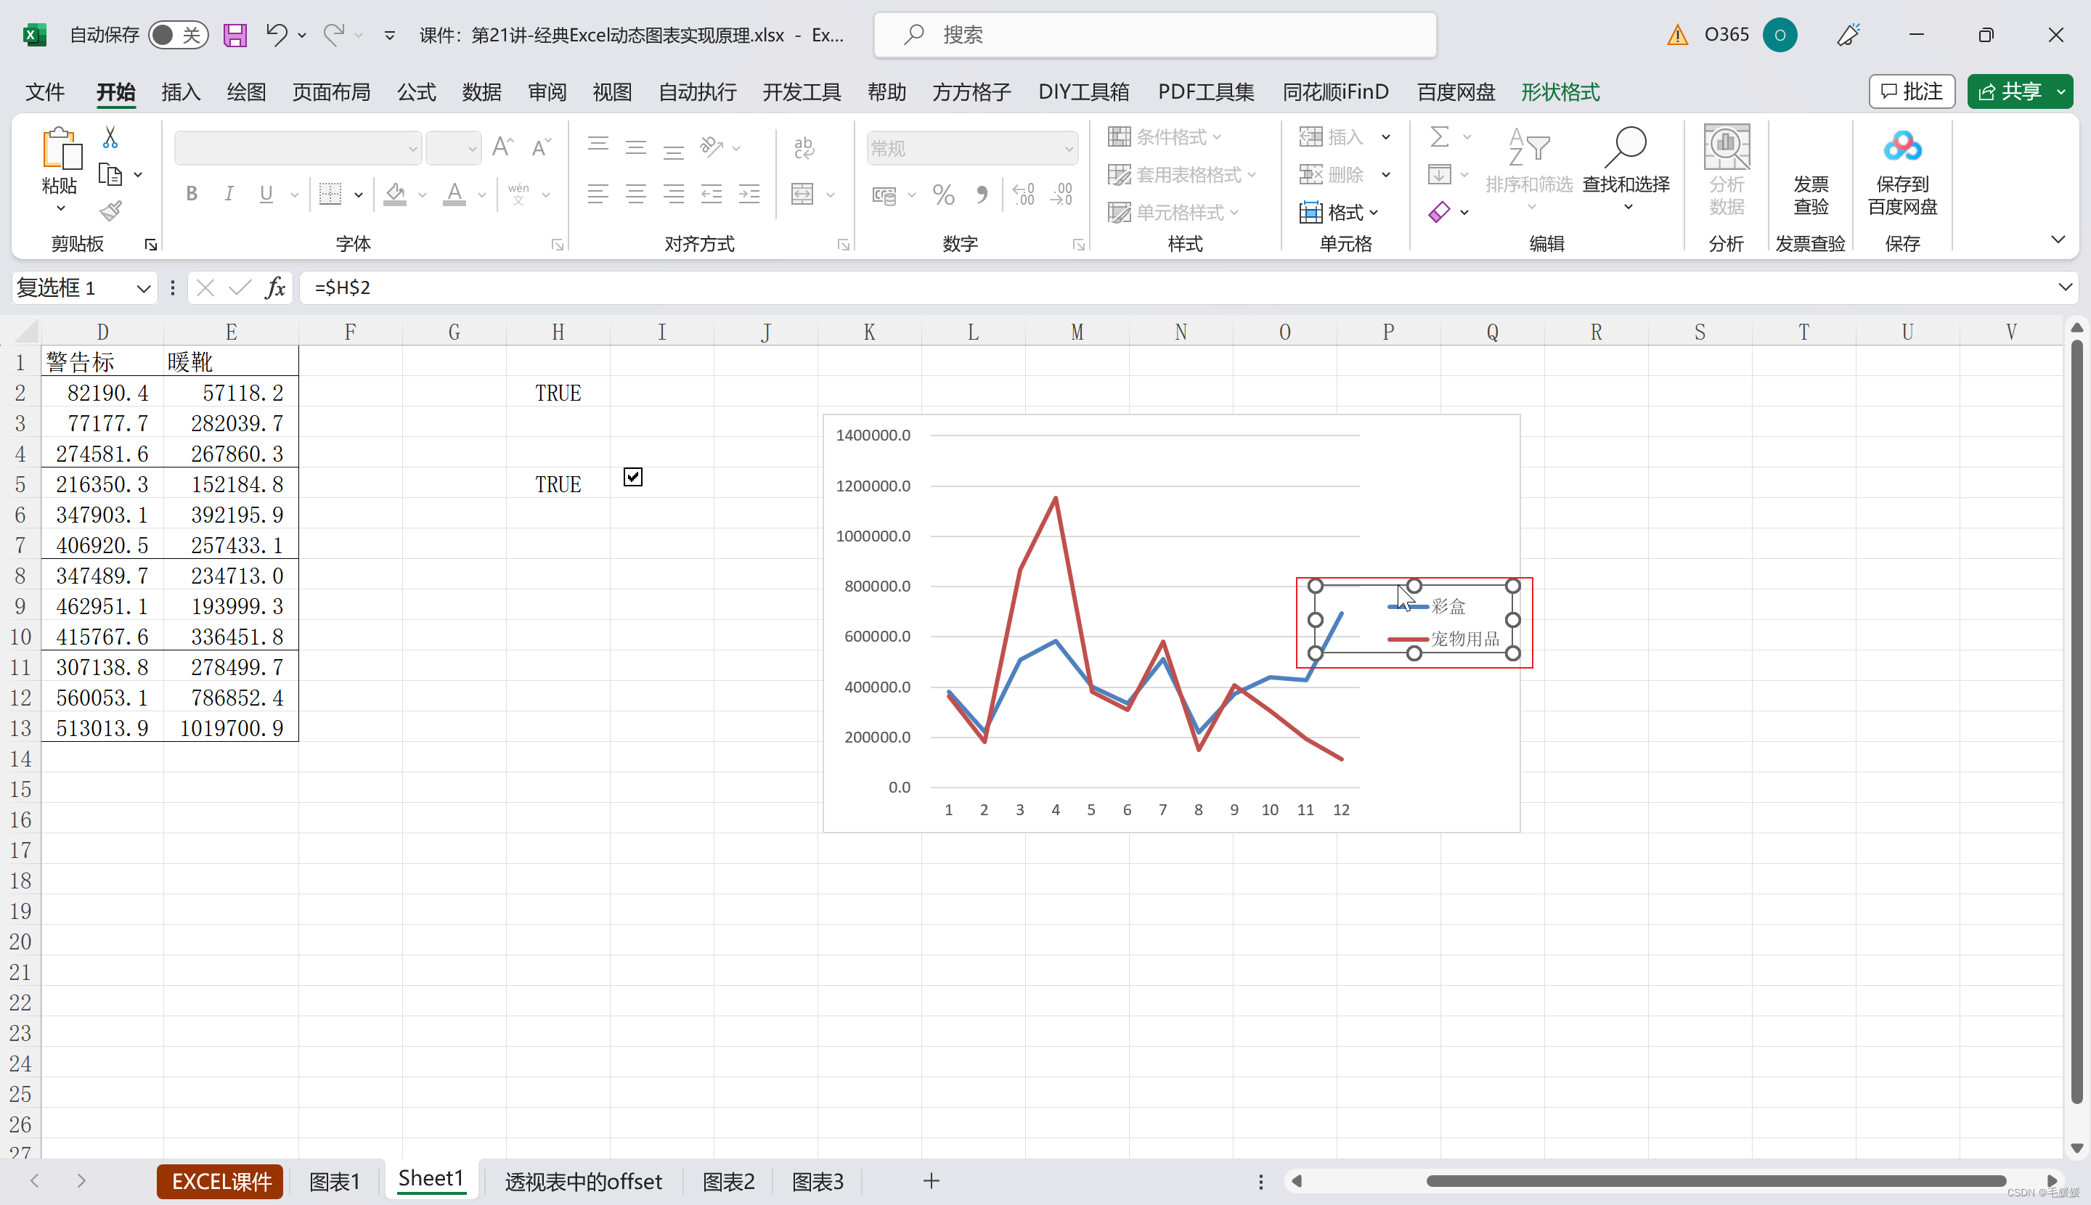
Task: Click the AutoSum sigma icon
Action: coord(1440,136)
